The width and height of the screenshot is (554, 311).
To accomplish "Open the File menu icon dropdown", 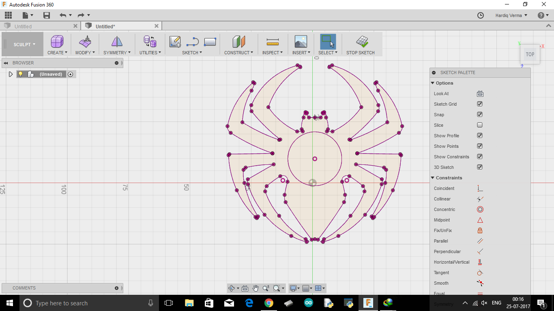I will click(x=28, y=15).
